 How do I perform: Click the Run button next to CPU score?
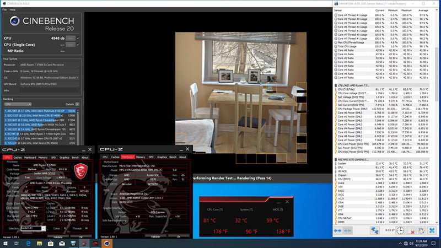[x=71, y=38]
